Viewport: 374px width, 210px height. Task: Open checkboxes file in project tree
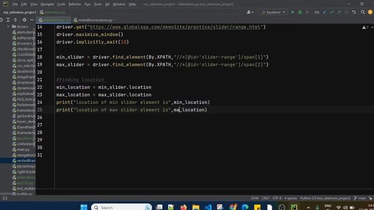[24, 49]
